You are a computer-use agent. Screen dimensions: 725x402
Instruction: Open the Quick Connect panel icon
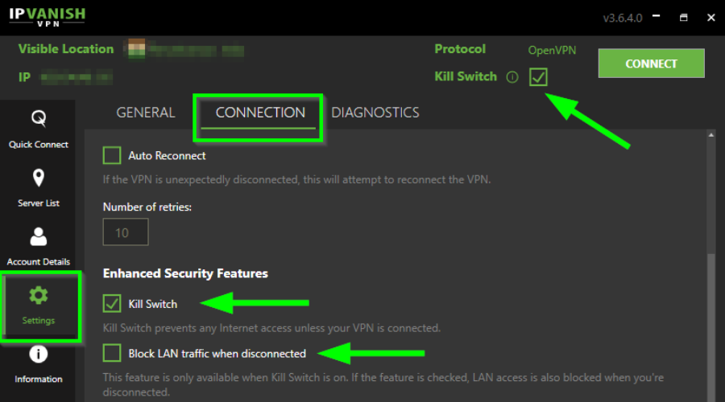pos(39,119)
